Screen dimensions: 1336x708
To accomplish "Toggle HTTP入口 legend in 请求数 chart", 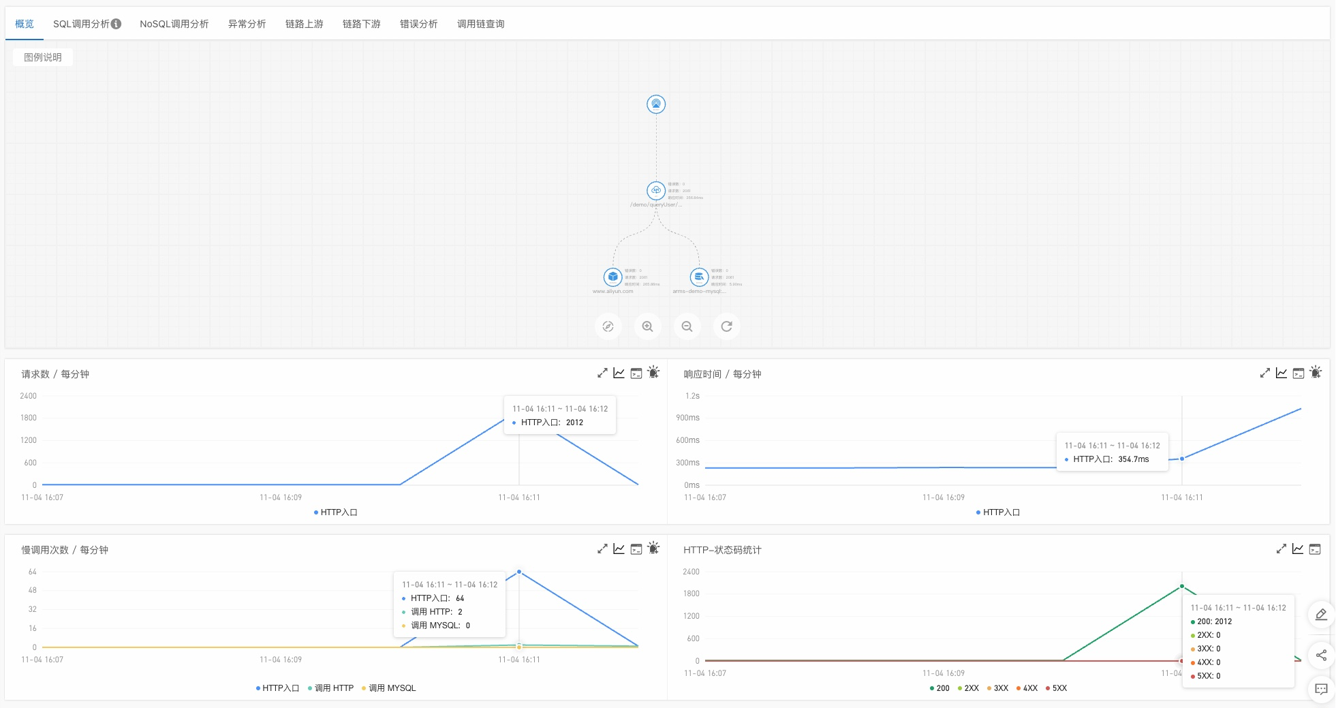I will tap(335, 512).
